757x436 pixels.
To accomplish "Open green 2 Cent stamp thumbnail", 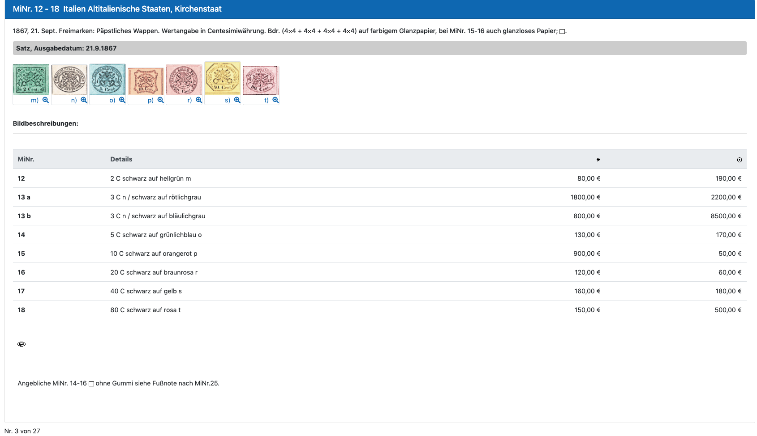I will [x=31, y=80].
